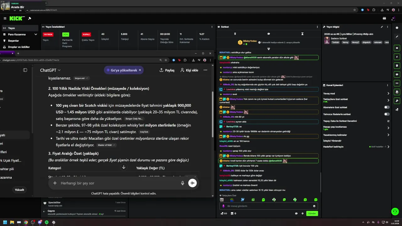Expand the Para Kazanma sidebar section

coord(35,35)
